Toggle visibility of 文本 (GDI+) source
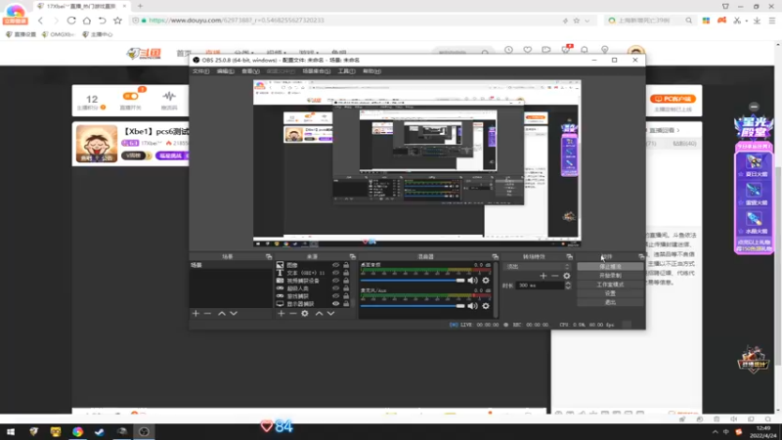Screen dimensions: 782x440 335,273
